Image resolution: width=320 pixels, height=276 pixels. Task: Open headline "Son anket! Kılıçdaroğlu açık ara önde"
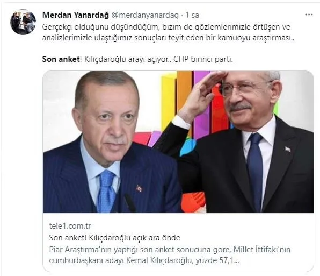pos(115,238)
